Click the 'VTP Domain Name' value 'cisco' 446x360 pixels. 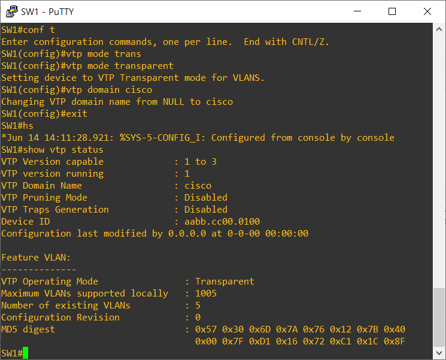pos(198,186)
